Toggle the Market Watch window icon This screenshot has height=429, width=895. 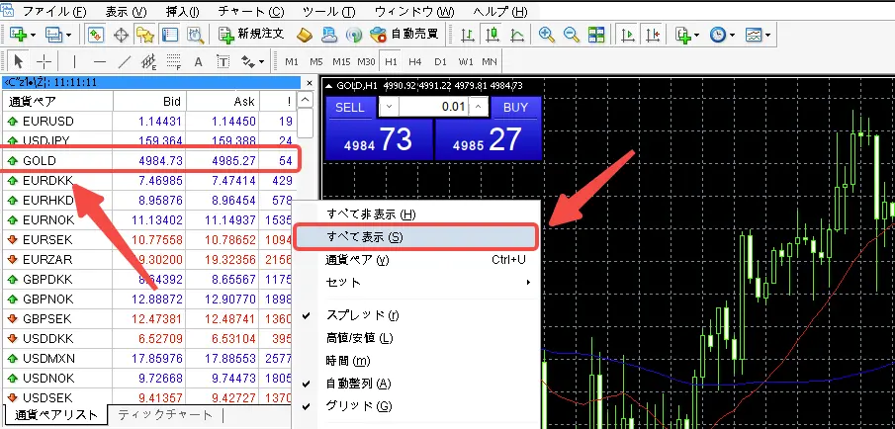coord(96,36)
